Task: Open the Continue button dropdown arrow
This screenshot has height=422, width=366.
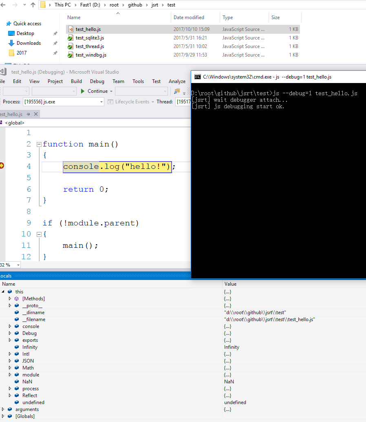Action: tap(111, 91)
